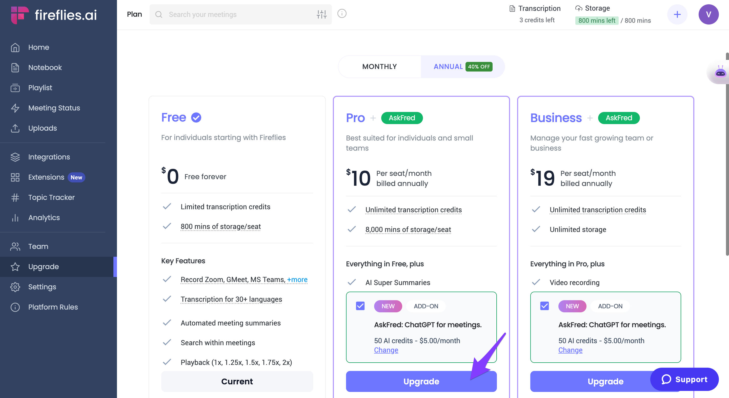Image resolution: width=729 pixels, height=398 pixels.
Task: Switch billing to ANNUAL
Action: [x=463, y=67]
